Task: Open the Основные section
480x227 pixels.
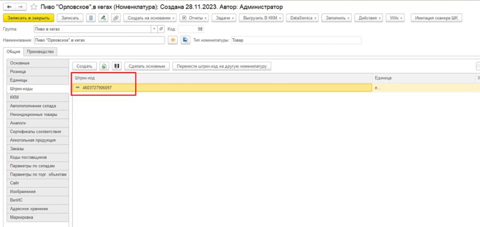Action: (37, 63)
